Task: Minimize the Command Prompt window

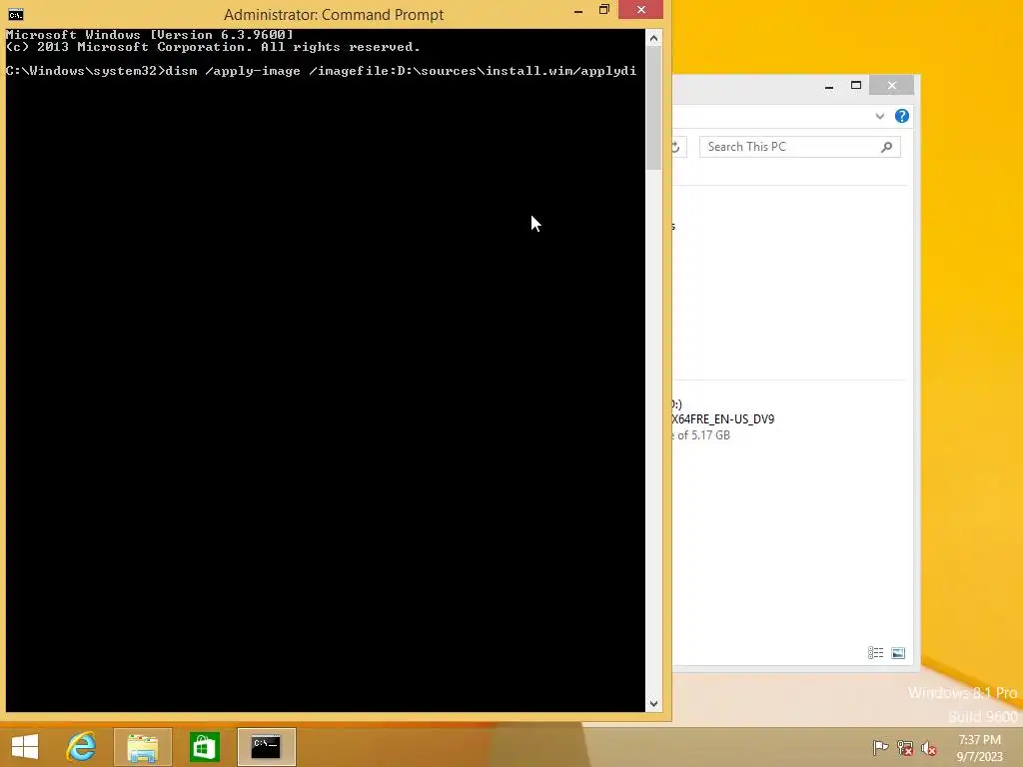Action: click(x=578, y=10)
